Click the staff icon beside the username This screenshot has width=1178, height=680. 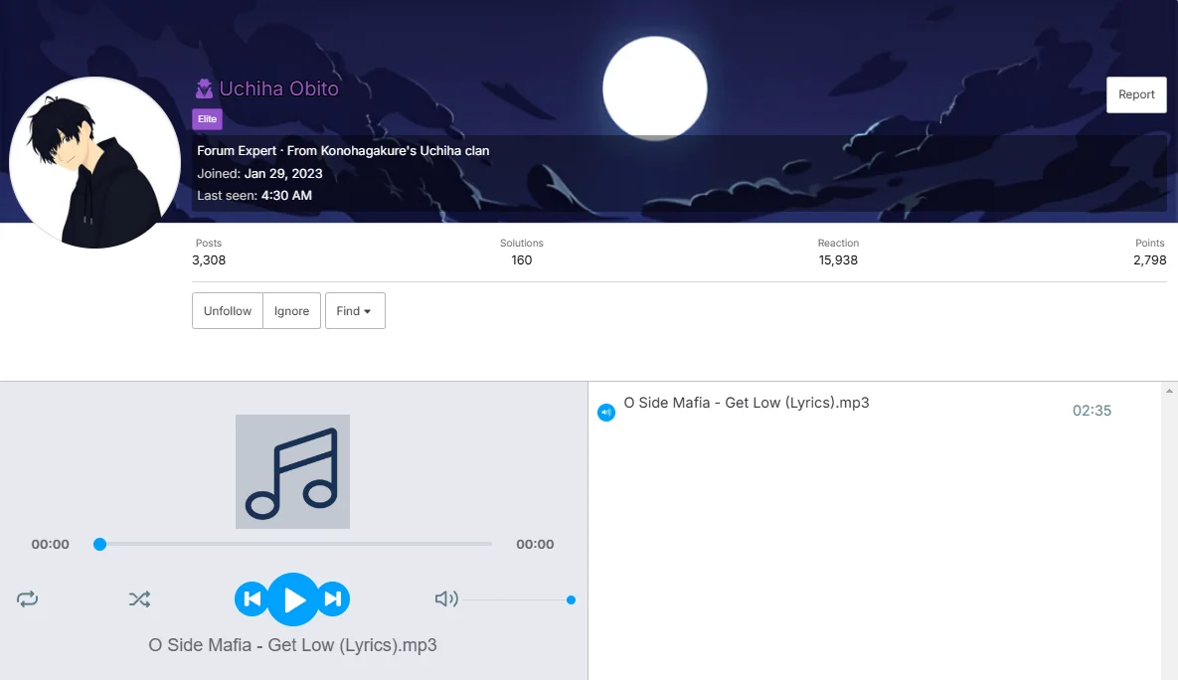click(204, 88)
